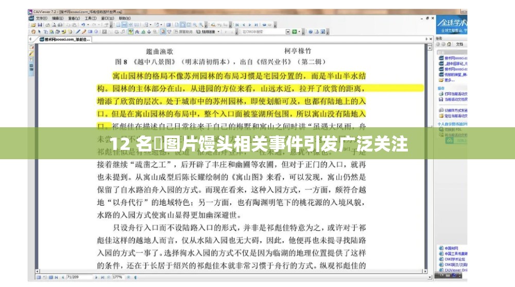Open the 文件 (File) menu
The image size is (515, 287).
click(x=42, y=18)
